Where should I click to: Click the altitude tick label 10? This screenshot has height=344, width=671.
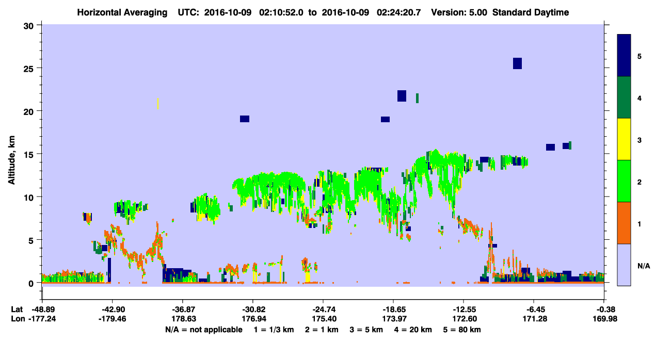pyautogui.click(x=30, y=197)
